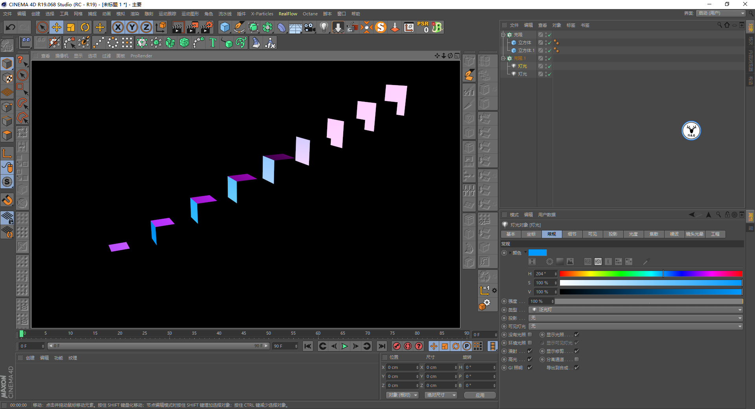Open the 渲染 menu
Image resolution: width=755 pixels, height=409 pixels.
point(135,14)
